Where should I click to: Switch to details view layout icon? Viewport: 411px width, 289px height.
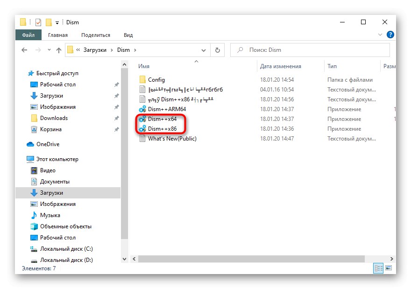(378, 268)
